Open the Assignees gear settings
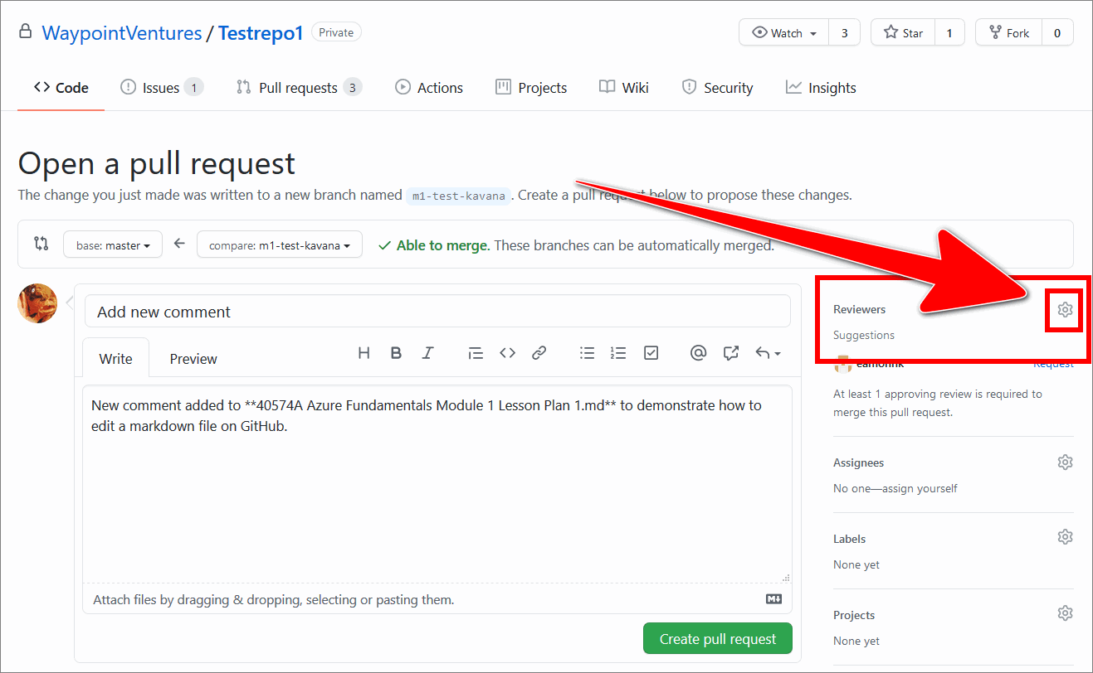The width and height of the screenshot is (1093, 673). 1065,462
